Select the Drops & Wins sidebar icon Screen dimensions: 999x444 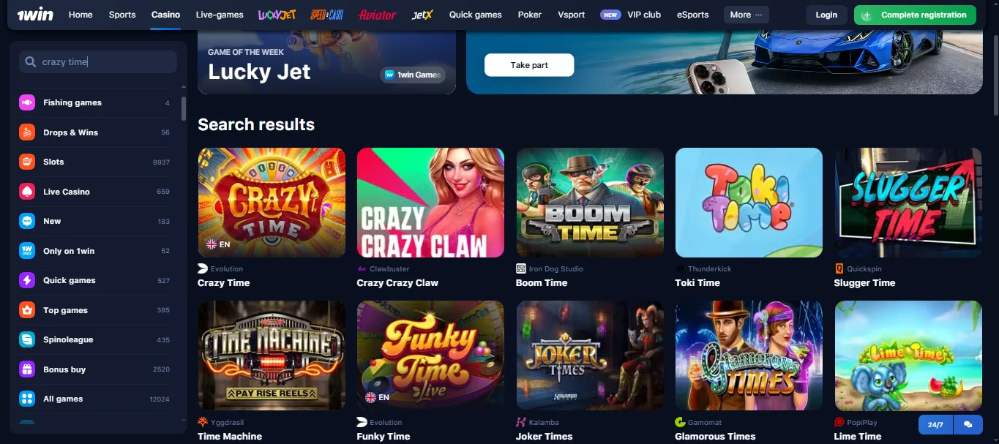tap(27, 132)
